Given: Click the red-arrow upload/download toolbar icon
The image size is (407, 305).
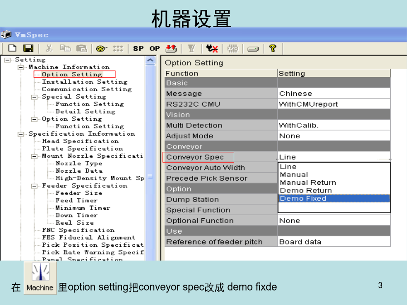Looking at the screenshot, I should coord(171,48).
